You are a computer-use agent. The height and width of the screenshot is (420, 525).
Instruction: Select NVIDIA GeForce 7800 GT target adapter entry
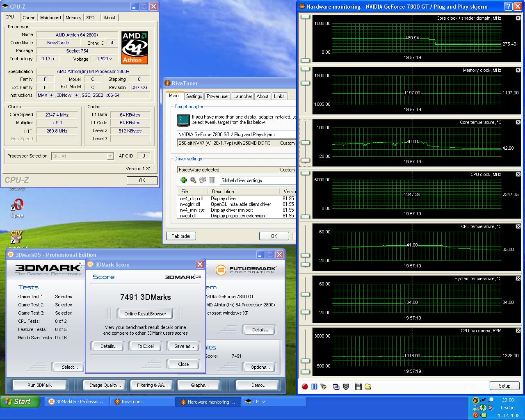pos(237,135)
